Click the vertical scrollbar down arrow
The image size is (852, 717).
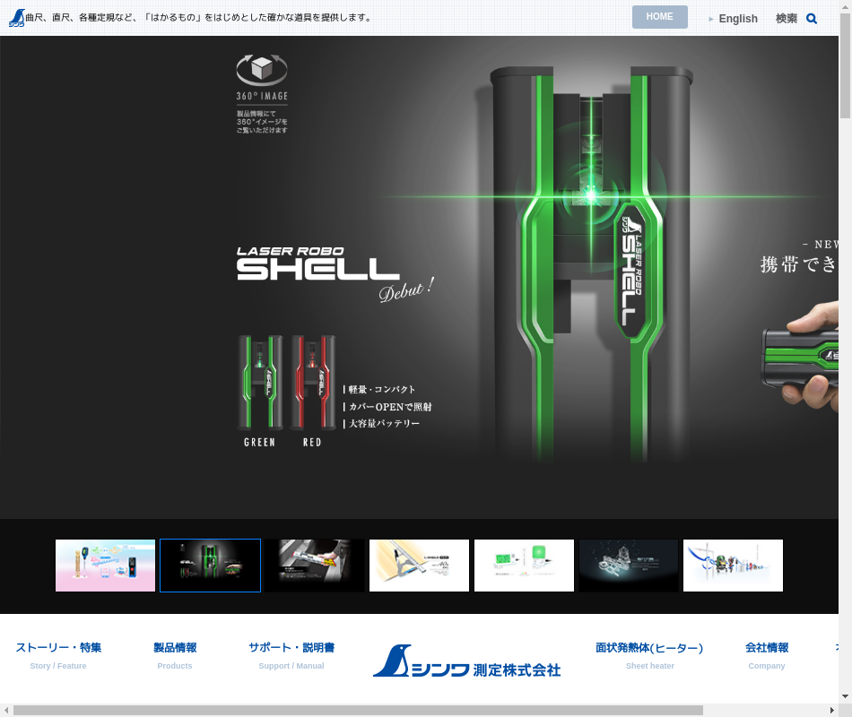pyautogui.click(x=845, y=696)
